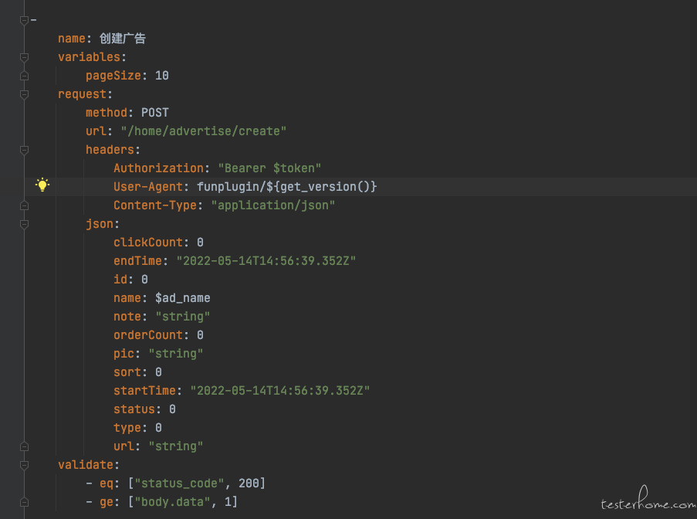Click the pic key
697x519 pixels.
click(124, 354)
